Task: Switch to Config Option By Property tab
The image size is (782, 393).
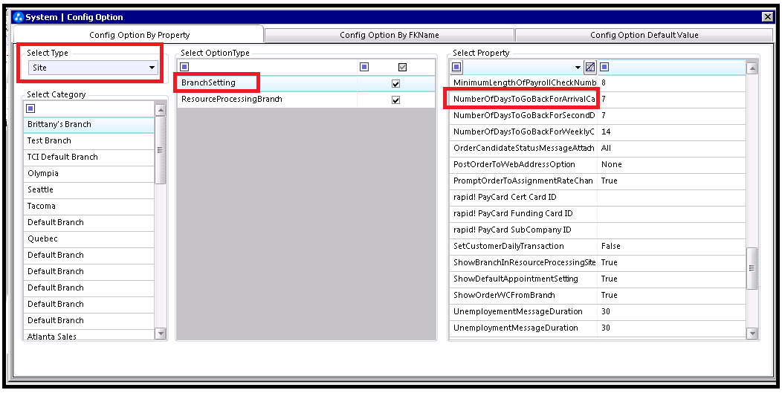Action: tap(139, 35)
